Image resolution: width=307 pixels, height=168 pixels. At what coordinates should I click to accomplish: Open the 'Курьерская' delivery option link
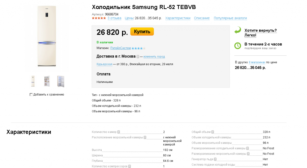click(104, 64)
